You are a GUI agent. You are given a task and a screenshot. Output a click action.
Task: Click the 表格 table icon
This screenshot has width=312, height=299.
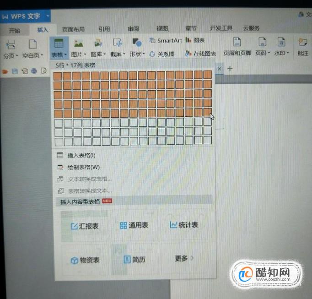[59, 43]
